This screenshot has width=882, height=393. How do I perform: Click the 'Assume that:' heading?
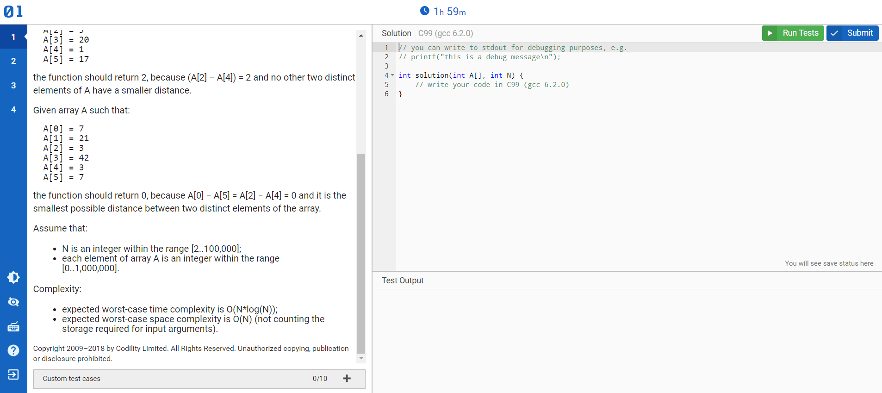point(60,228)
